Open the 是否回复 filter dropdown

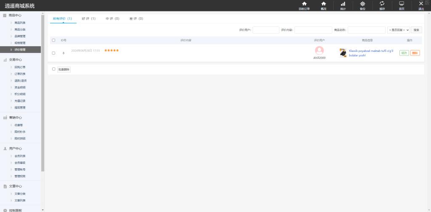(x=398, y=30)
